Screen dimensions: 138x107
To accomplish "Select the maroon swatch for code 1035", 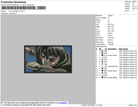I will (x=102, y=69).
